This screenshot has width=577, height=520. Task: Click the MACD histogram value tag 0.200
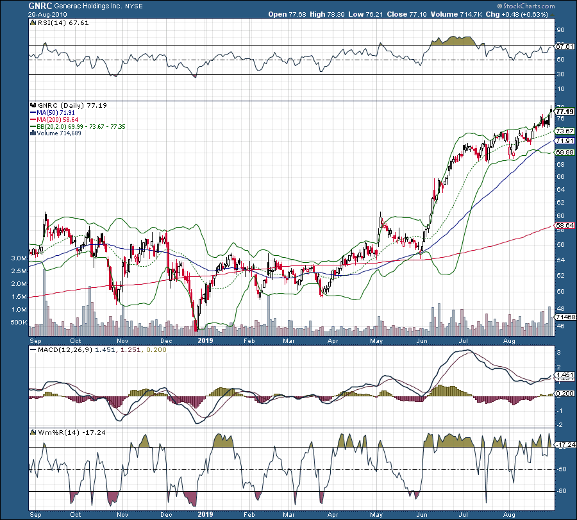click(565, 394)
